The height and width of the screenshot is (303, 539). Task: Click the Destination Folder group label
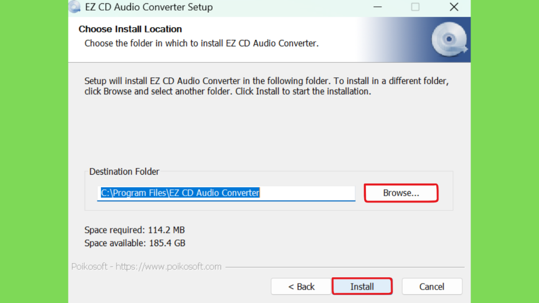click(x=124, y=171)
